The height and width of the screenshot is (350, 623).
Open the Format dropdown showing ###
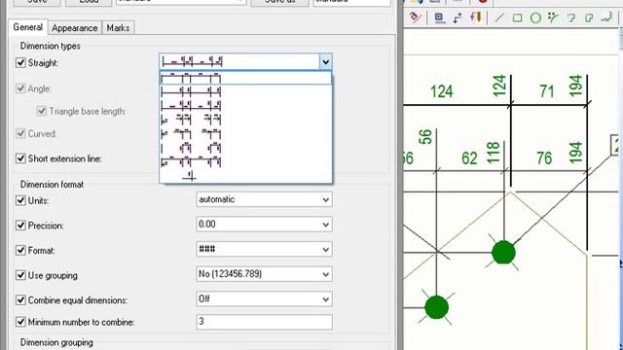coord(264,250)
